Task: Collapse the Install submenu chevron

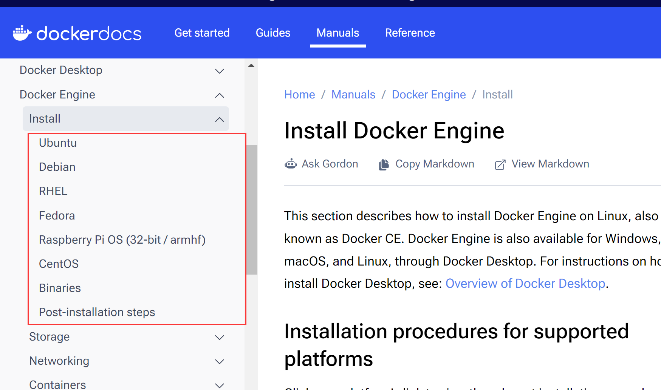Action: click(220, 120)
